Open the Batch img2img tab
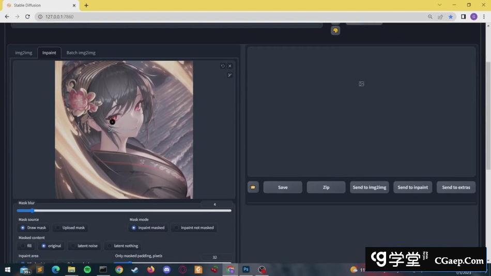This screenshot has width=491, height=276. (x=81, y=53)
